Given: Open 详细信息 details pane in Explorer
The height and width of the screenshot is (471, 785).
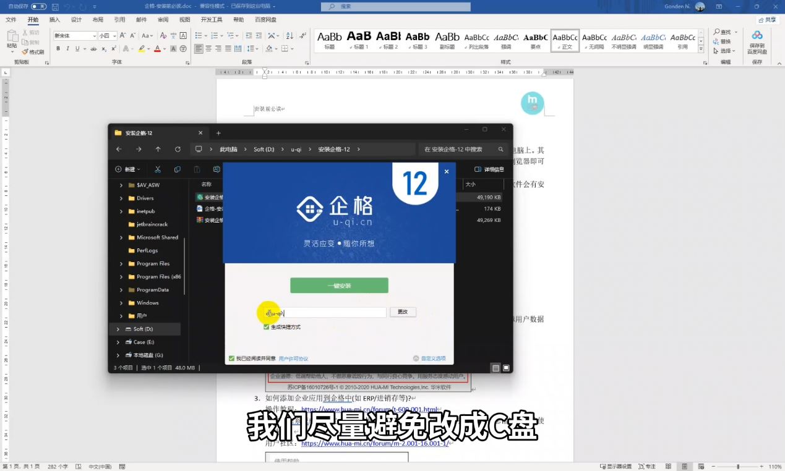Looking at the screenshot, I should (489, 169).
